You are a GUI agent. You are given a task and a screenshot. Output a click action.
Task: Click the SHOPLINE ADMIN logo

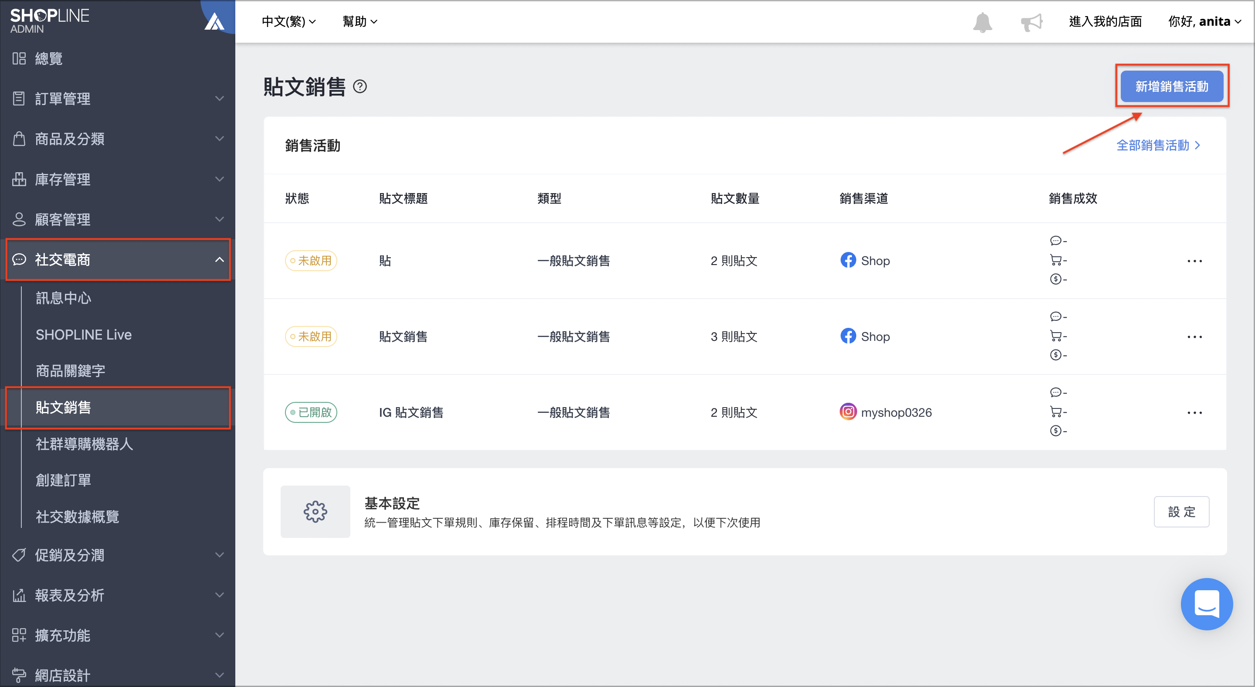click(49, 21)
